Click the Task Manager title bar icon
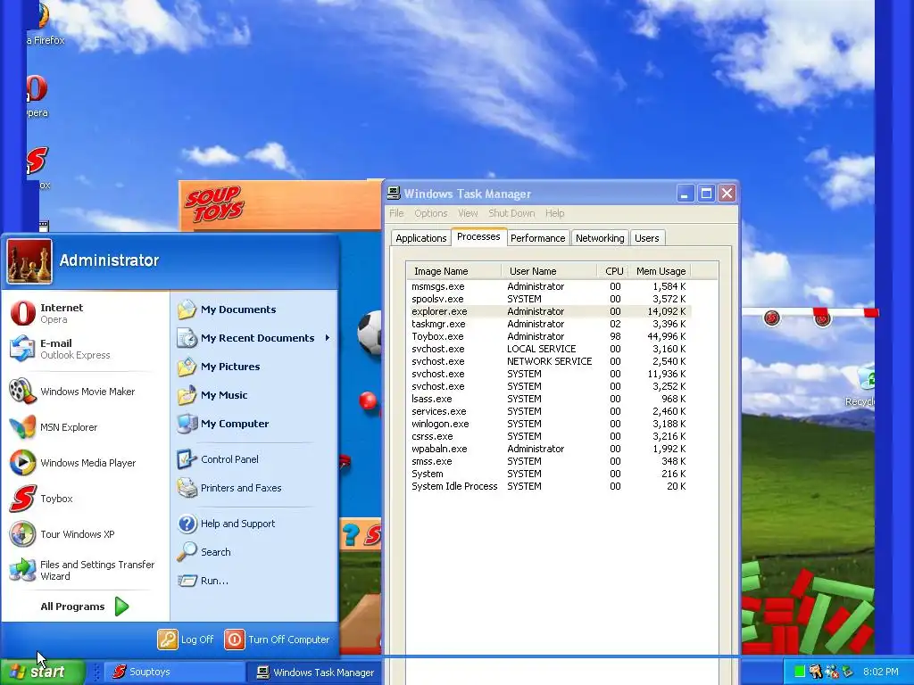Image resolution: width=914 pixels, height=685 pixels. coord(394,194)
